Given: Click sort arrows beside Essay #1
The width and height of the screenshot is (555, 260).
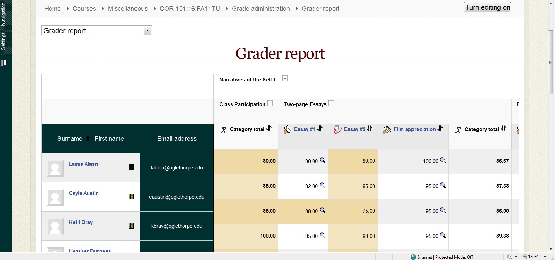Looking at the screenshot, I should 320,128.
